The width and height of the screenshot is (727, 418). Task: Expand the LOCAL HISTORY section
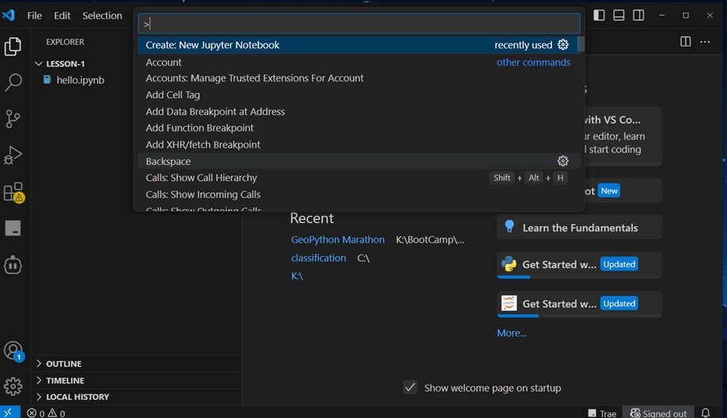[39, 397]
